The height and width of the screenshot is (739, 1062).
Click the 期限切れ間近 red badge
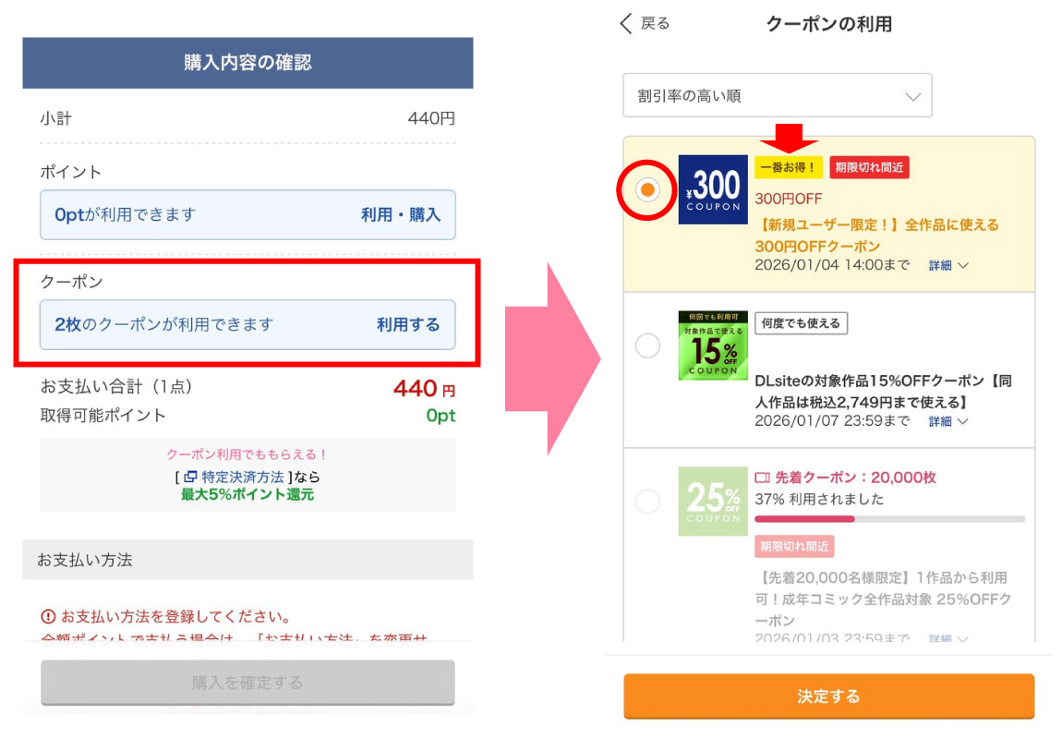(x=869, y=167)
